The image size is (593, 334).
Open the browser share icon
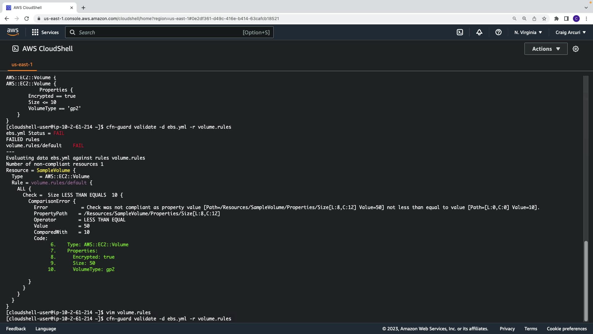coord(534,19)
